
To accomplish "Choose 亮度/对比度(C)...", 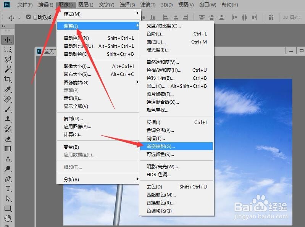I will point(176,26).
